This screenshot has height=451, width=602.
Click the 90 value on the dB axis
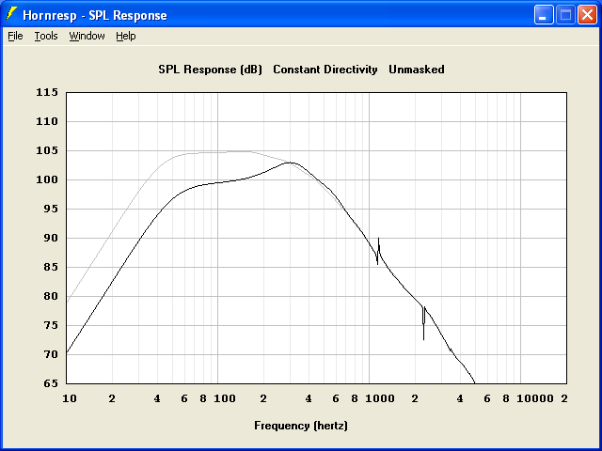click(51, 238)
